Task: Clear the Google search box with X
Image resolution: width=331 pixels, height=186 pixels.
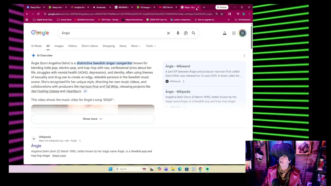Action: pos(168,33)
